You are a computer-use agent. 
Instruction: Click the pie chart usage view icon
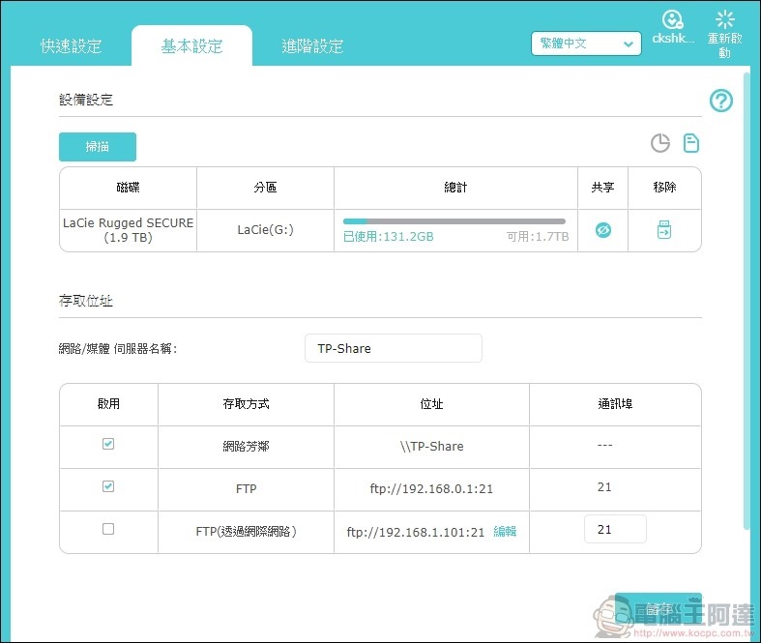coord(660,143)
